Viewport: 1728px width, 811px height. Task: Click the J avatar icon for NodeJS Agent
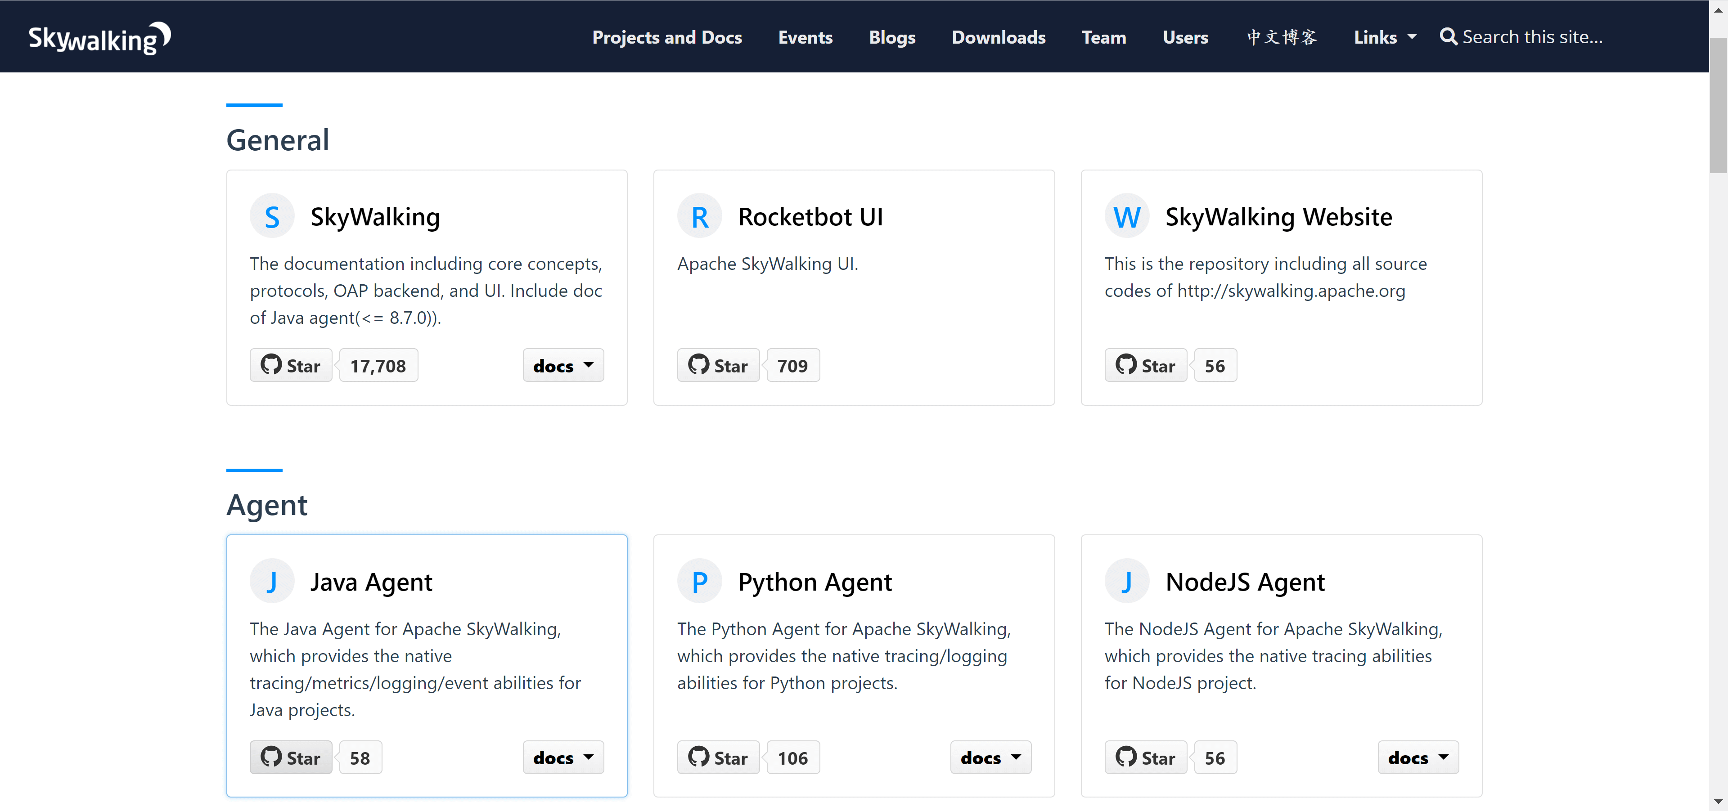(1126, 581)
